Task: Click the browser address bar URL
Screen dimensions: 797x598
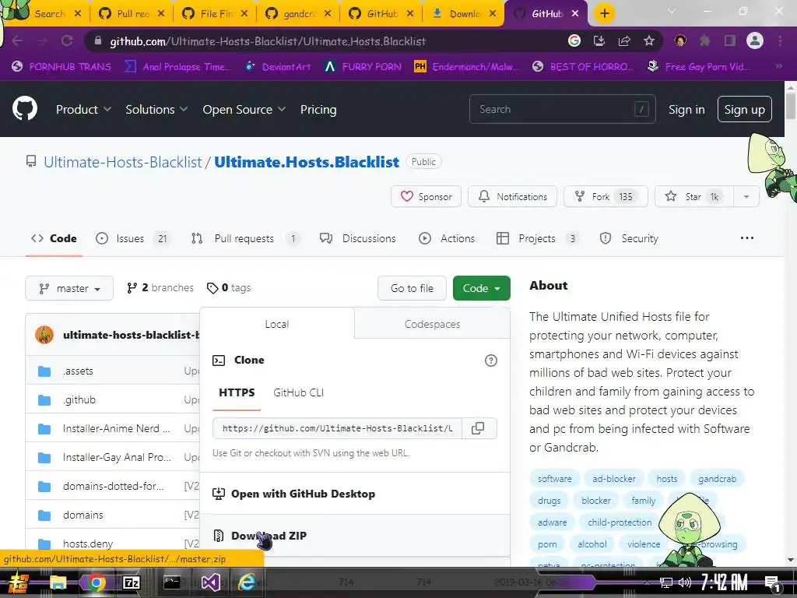Action: (x=268, y=41)
